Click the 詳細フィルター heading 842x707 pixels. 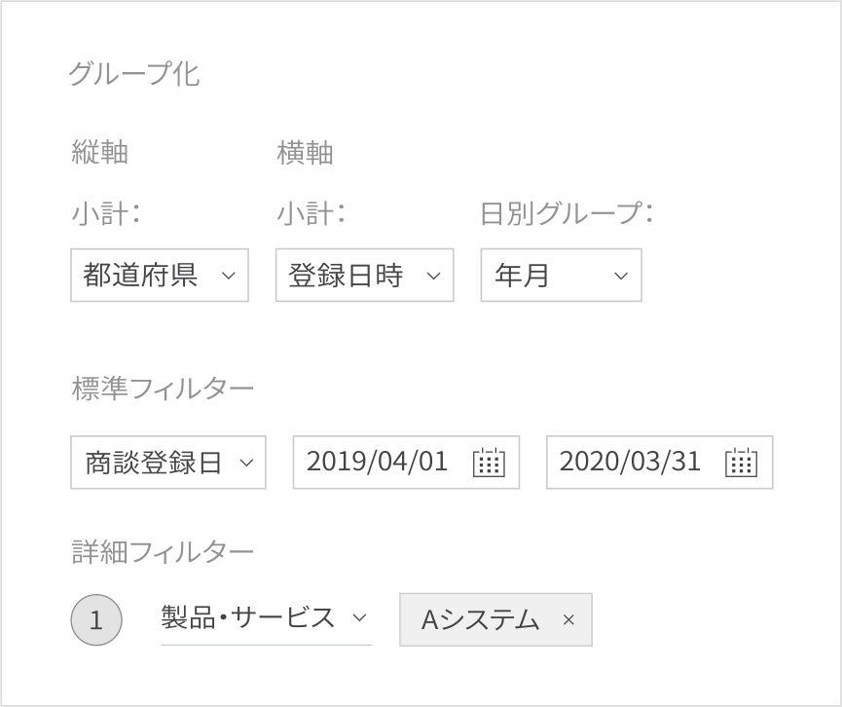[164, 552]
